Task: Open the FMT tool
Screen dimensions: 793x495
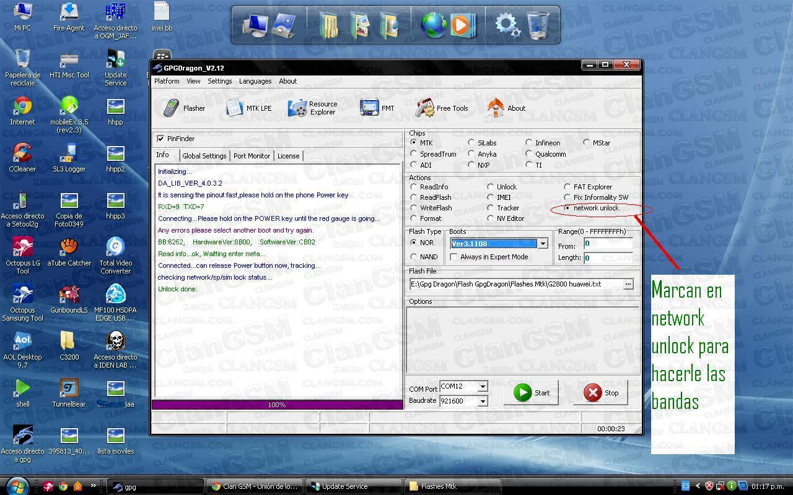Action: coord(377,108)
